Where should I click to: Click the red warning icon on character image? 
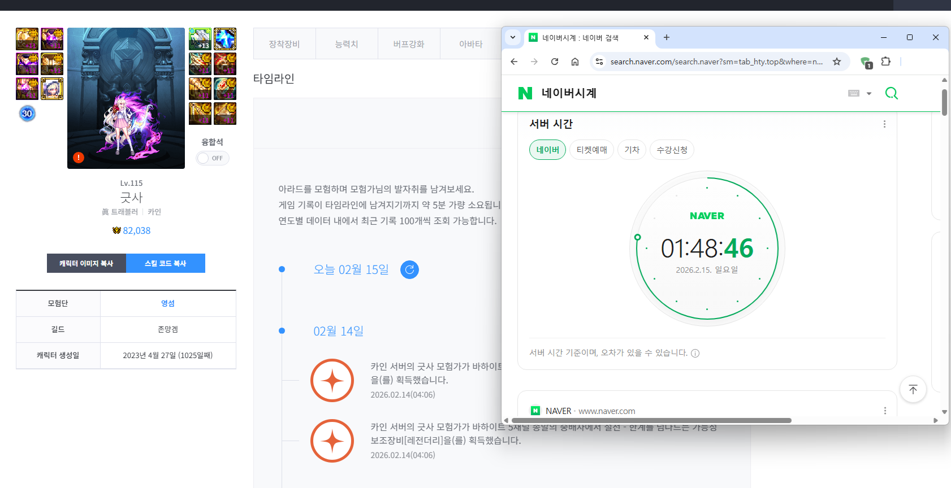coord(79,158)
